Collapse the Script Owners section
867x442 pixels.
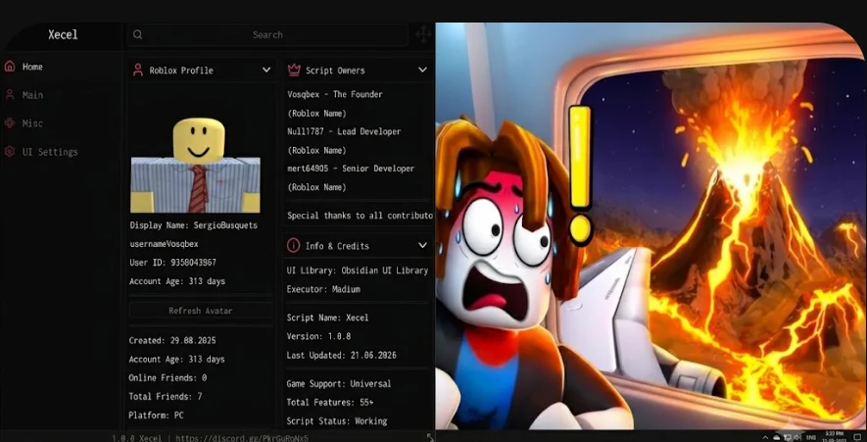[x=422, y=70]
